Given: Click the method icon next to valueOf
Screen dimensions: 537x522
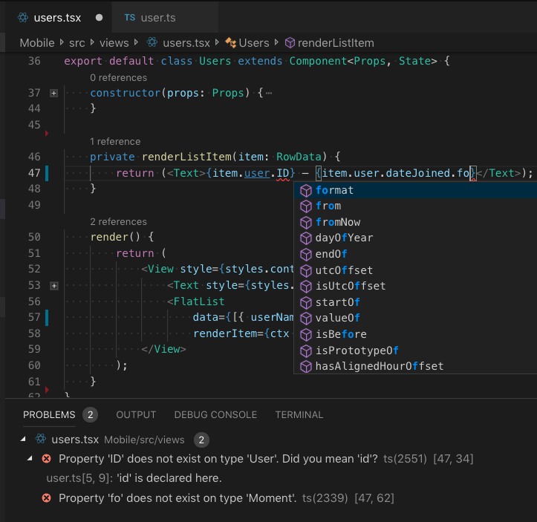Looking at the screenshot, I should pyautogui.click(x=305, y=319).
